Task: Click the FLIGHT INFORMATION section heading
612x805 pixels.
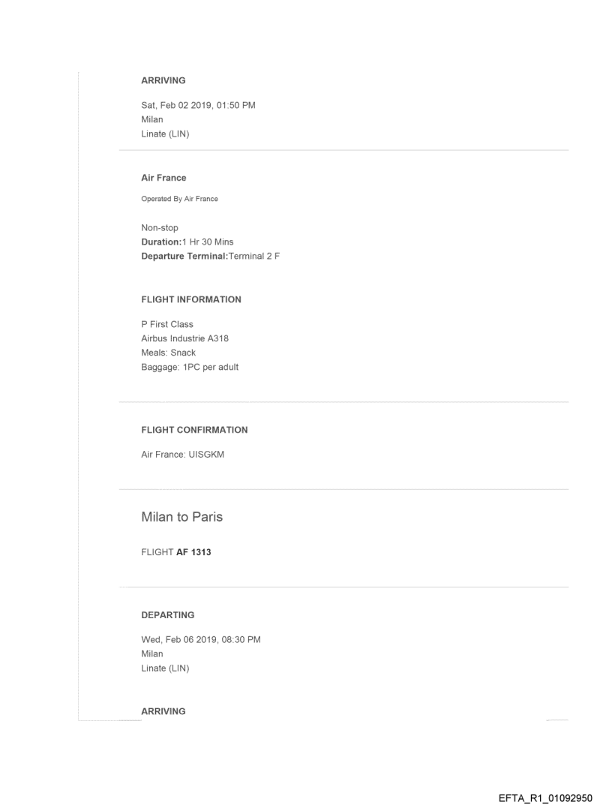Action: click(x=191, y=299)
